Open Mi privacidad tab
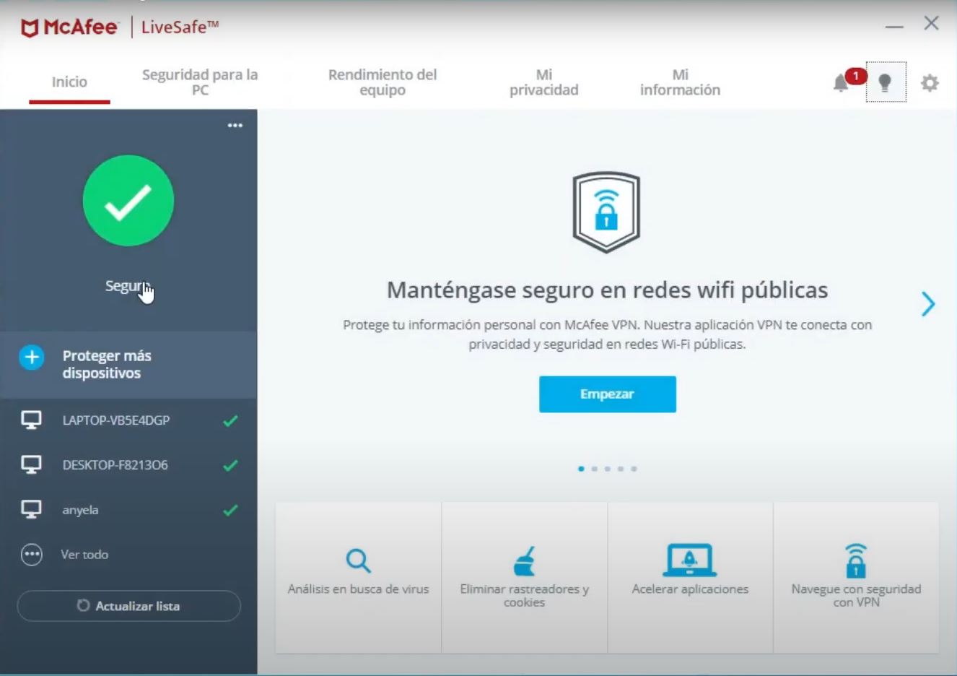This screenshot has height=676, width=957. tap(544, 82)
